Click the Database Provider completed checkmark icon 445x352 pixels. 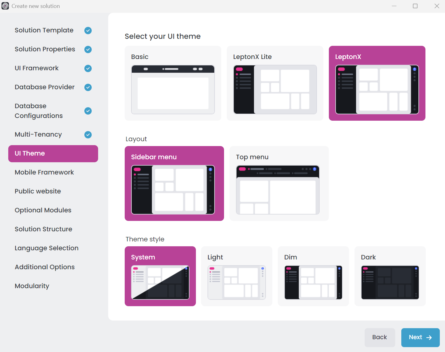coord(88,87)
